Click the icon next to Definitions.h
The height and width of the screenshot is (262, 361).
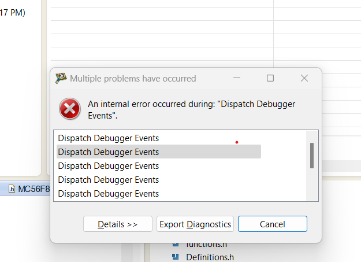176,257
